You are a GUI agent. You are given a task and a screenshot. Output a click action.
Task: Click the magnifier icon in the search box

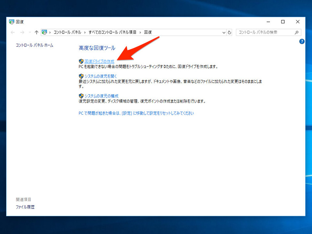(296, 32)
